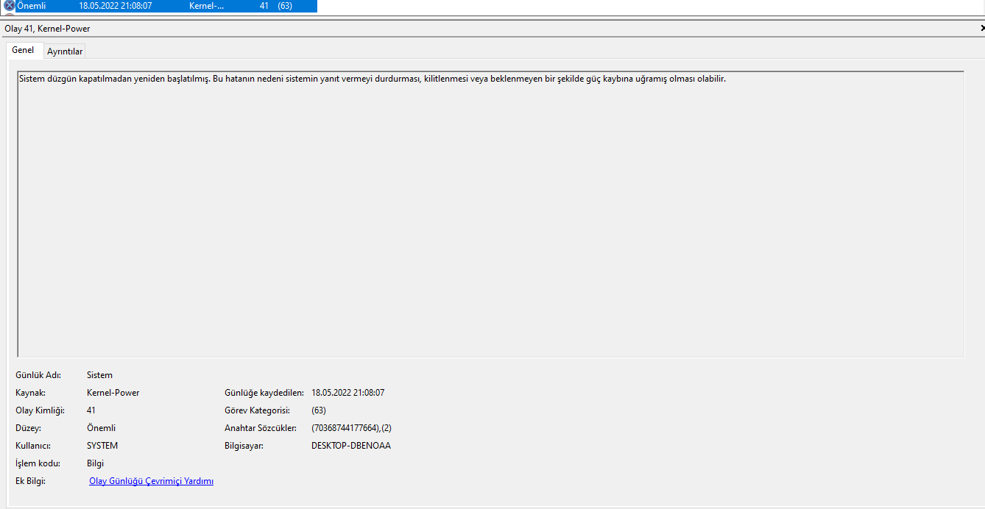The width and height of the screenshot is (985, 509).
Task: Click the (63) task category cell in row
Action: (286, 6)
